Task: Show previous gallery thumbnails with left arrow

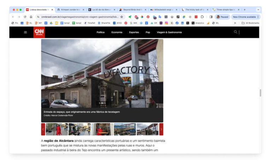Action: click(43, 129)
